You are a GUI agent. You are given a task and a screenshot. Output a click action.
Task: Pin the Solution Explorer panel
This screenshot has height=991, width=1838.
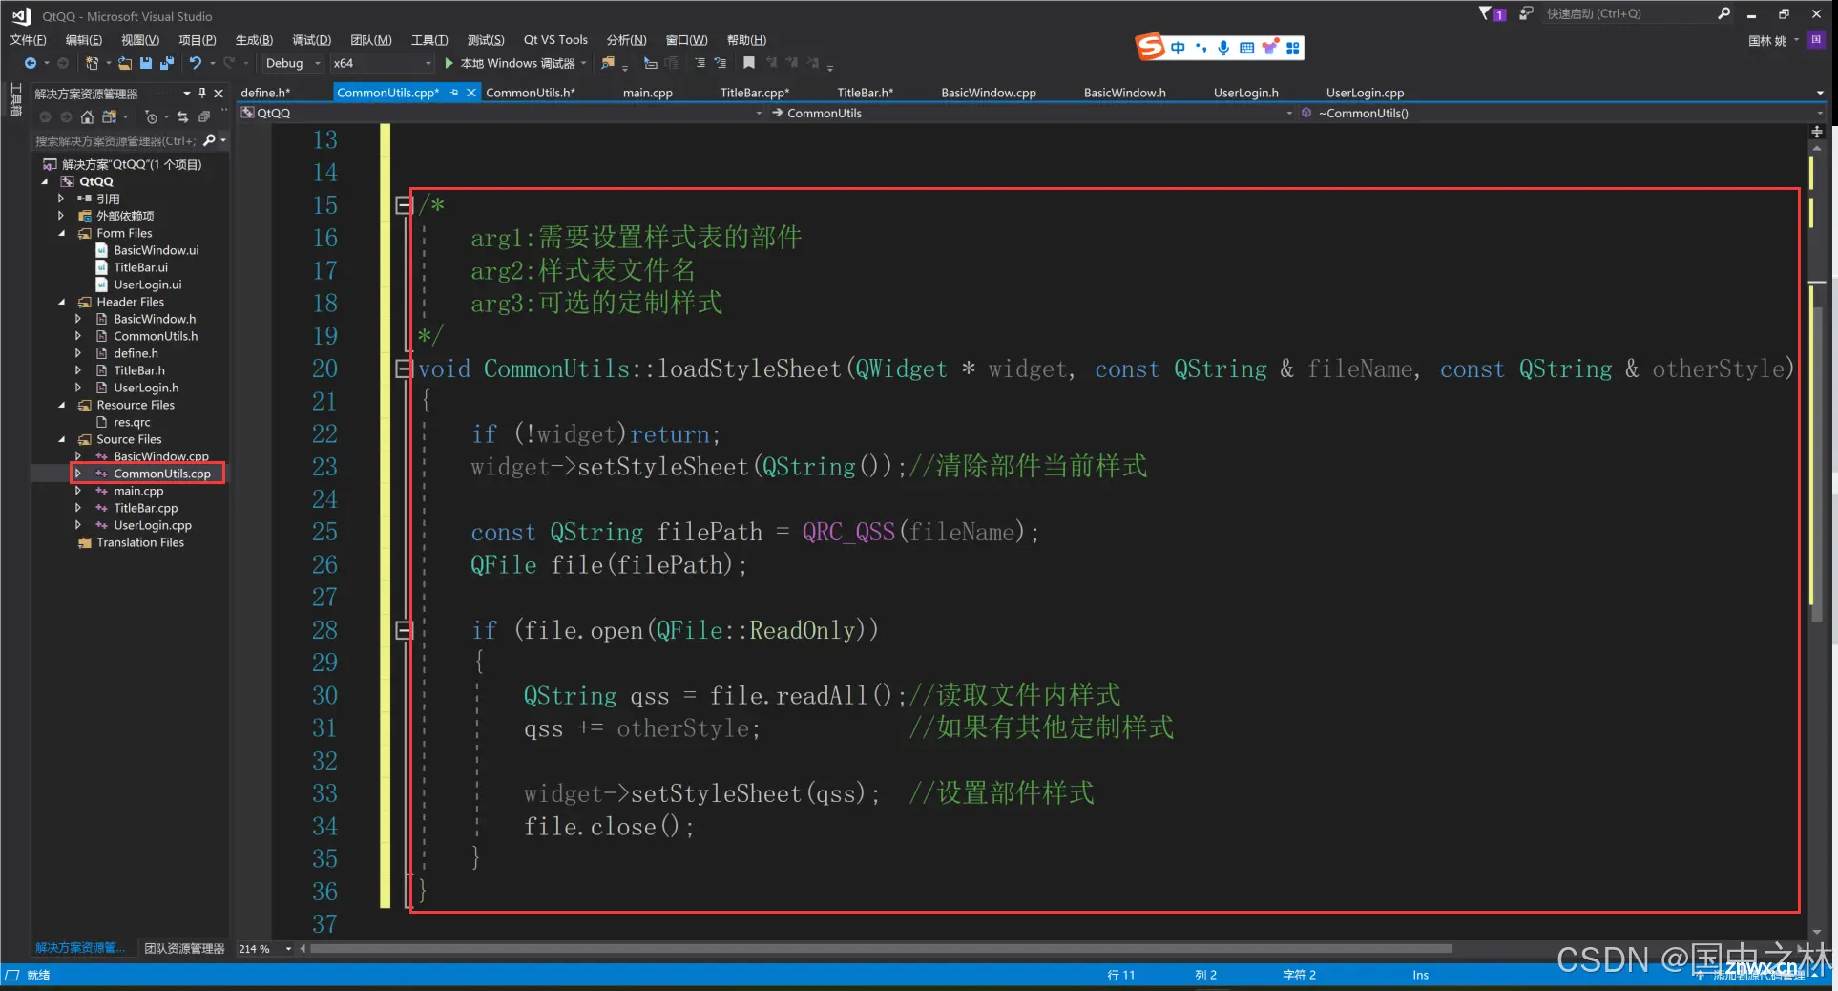click(x=202, y=93)
